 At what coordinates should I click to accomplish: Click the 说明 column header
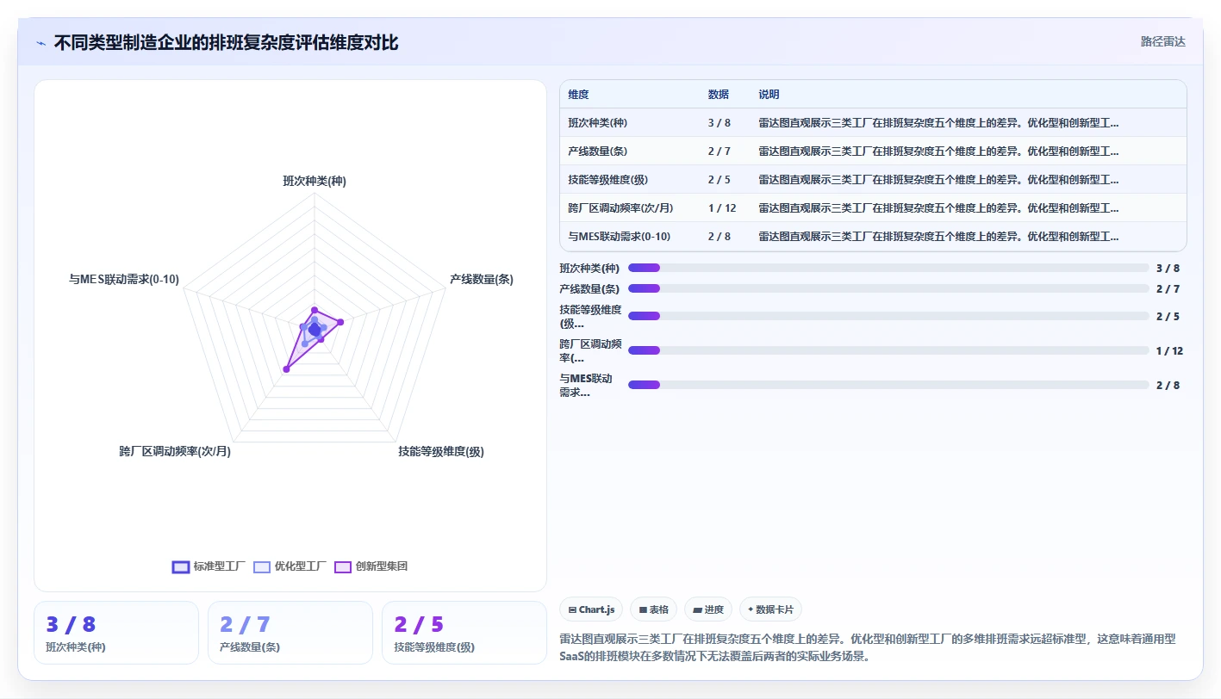pos(769,95)
